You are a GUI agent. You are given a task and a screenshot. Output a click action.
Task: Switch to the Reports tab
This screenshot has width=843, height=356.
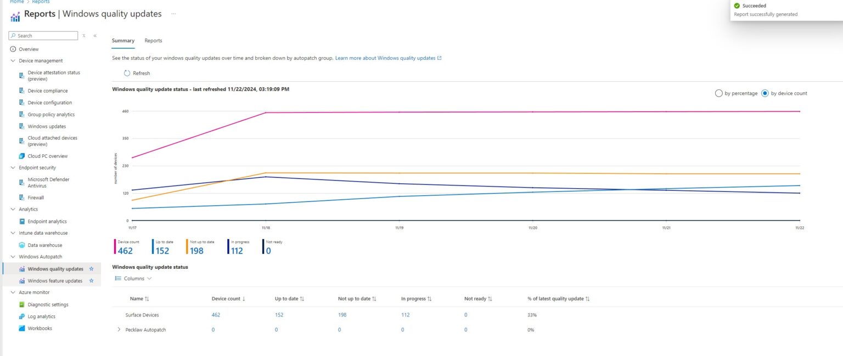[x=153, y=40]
